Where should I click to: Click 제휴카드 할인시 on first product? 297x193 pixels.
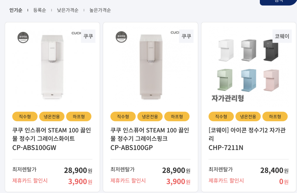30,181
